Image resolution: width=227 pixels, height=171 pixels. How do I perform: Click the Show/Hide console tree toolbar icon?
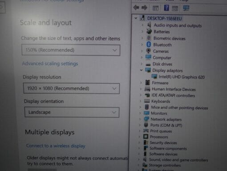point(155,8)
